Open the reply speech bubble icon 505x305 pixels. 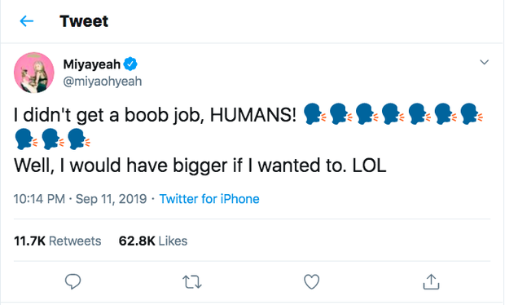pos(72,281)
